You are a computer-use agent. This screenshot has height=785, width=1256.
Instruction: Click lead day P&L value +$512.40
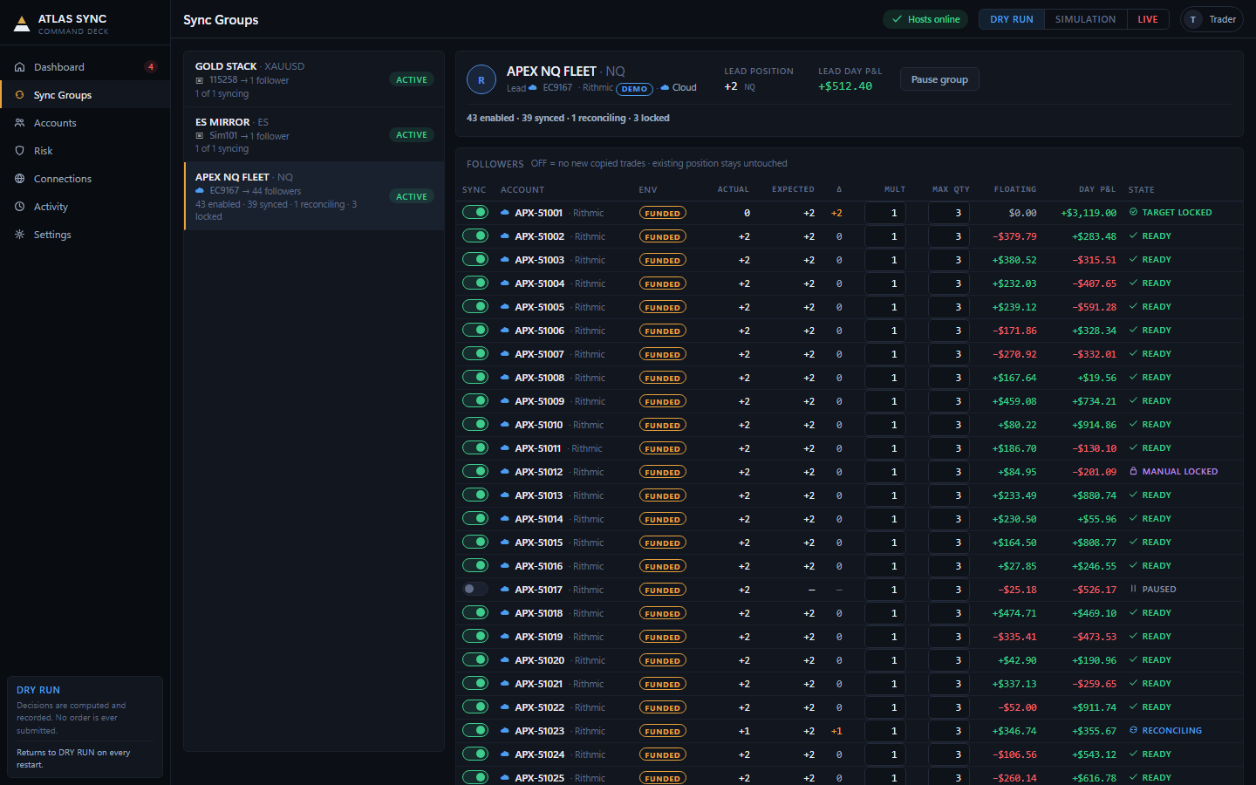[845, 86]
